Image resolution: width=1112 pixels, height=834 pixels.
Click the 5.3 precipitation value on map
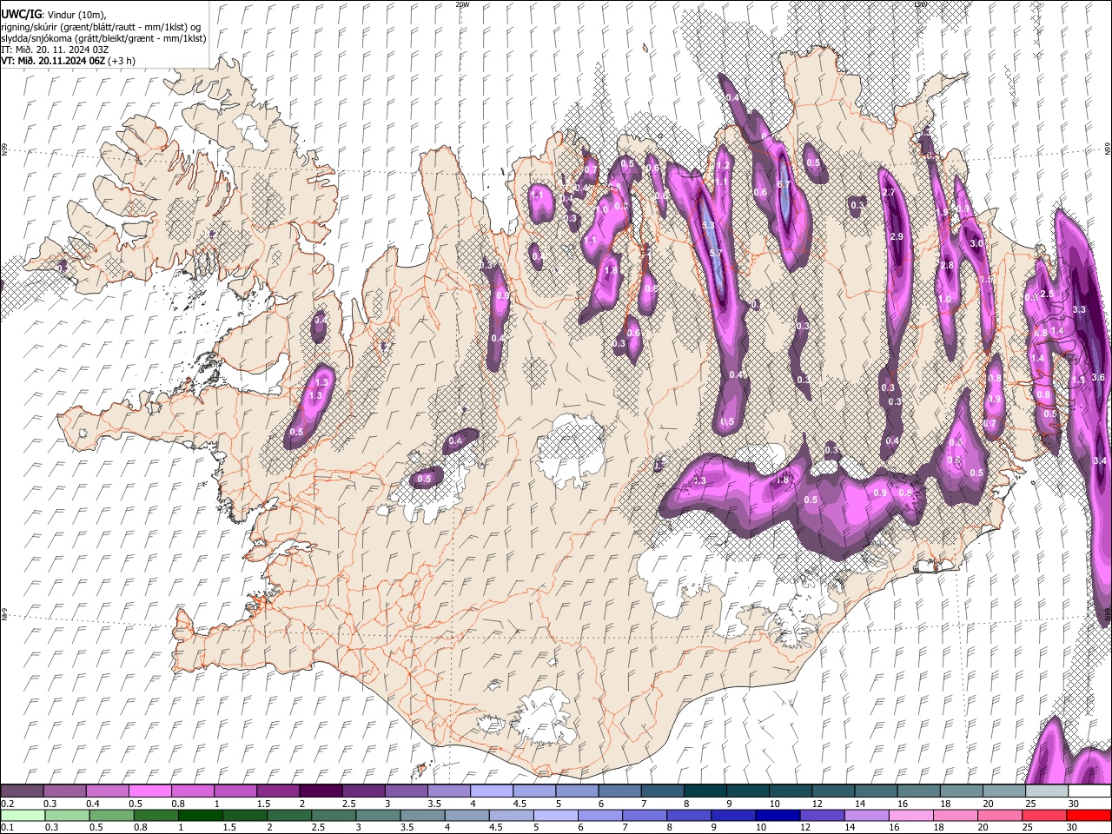(708, 225)
